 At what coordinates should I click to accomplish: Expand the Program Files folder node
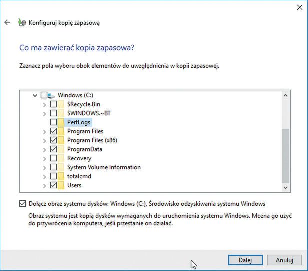(45, 132)
